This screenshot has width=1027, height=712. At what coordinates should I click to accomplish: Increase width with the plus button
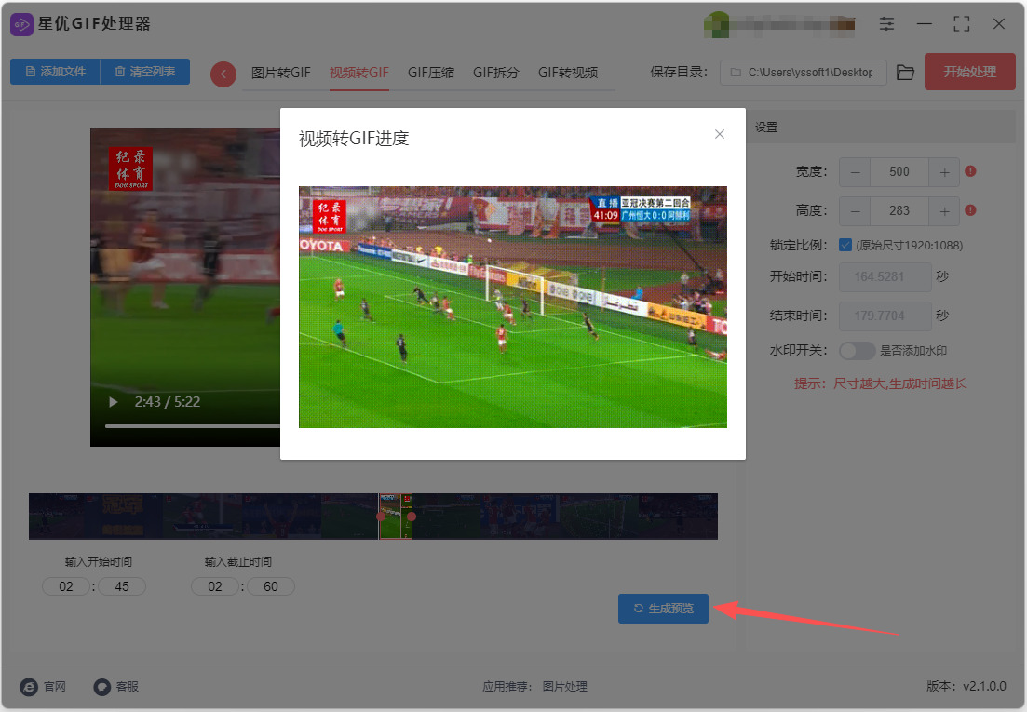[x=944, y=172]
